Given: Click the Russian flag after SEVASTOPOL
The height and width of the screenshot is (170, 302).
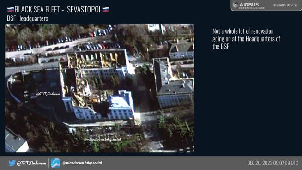Looking at the screenshot, I should [x=106, y=9].
